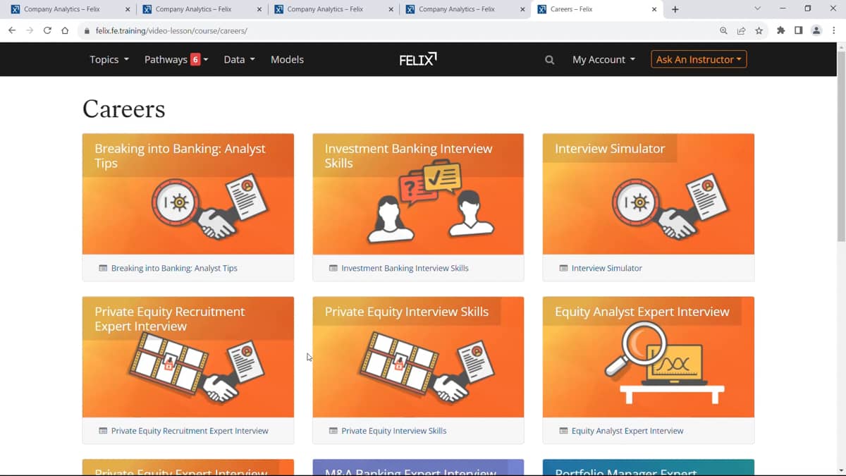Open Private Equity Recruitment Expert Interview link

(x=190, y=431)
